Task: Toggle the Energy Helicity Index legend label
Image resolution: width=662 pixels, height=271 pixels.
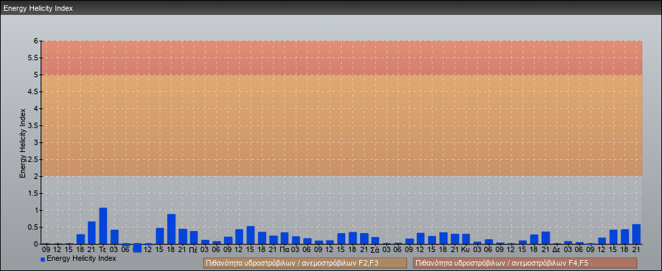Action: pos(81,258)
